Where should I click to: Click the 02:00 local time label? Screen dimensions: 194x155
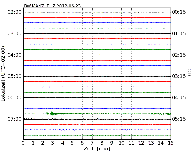[x=15, y=12]
